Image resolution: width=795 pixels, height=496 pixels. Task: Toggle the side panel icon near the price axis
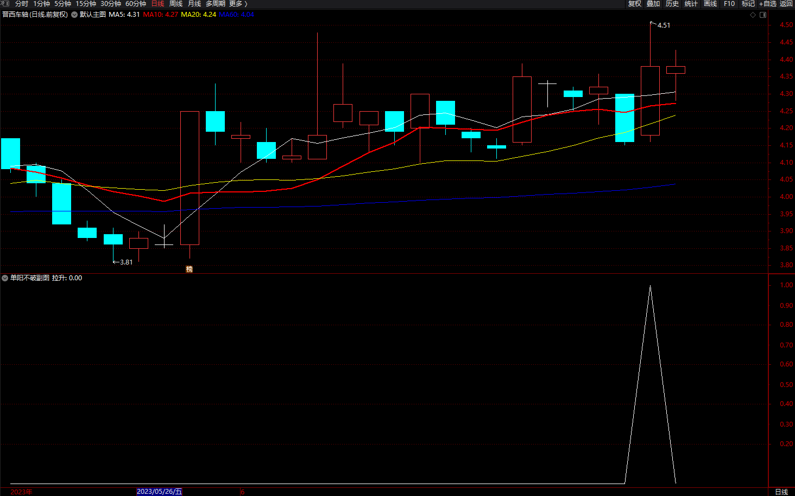[x=763, y=15]
